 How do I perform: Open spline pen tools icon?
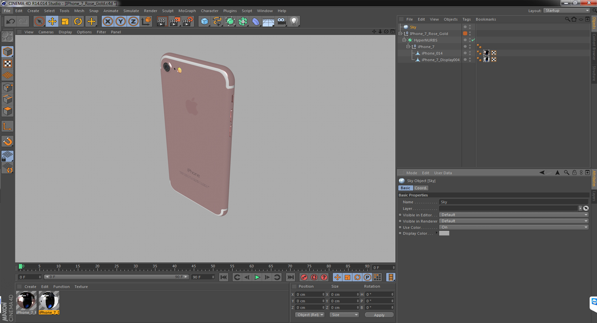[217, 21]
